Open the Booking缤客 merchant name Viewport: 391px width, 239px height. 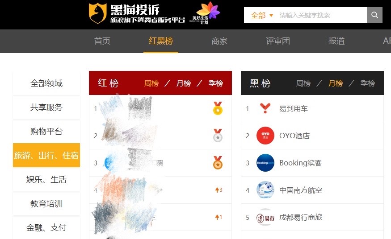pyautogui.click(x=300, y=163)
